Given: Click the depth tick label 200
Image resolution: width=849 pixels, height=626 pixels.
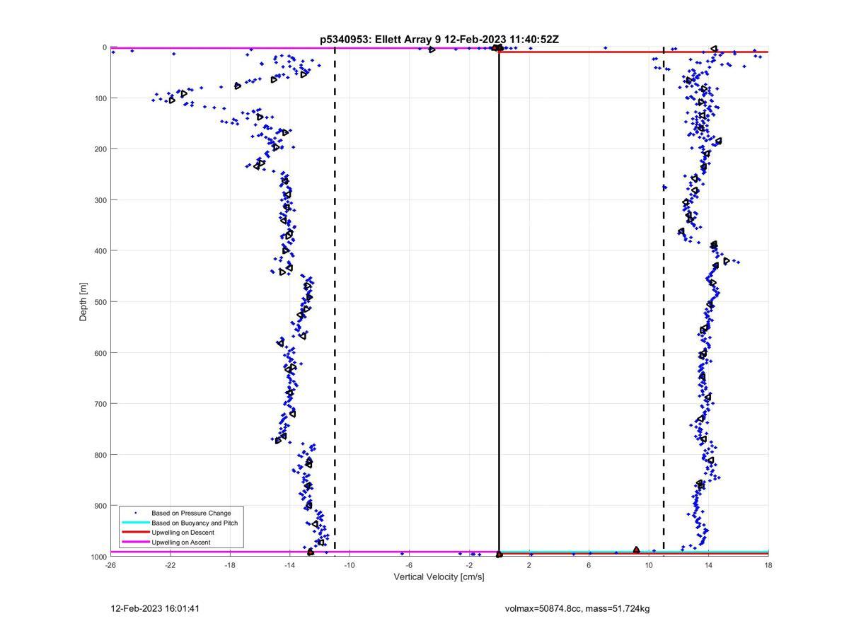Looking at the screenshot, I should (x=100, y=149).
